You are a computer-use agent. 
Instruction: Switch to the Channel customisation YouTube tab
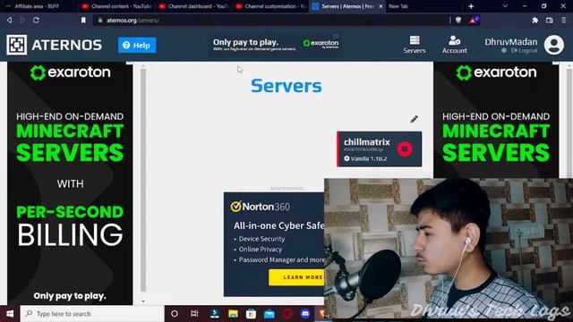pos(269,6)
